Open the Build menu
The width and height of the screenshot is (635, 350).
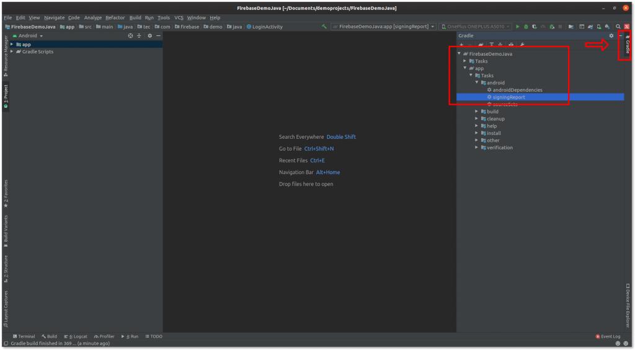click(135, 18)
